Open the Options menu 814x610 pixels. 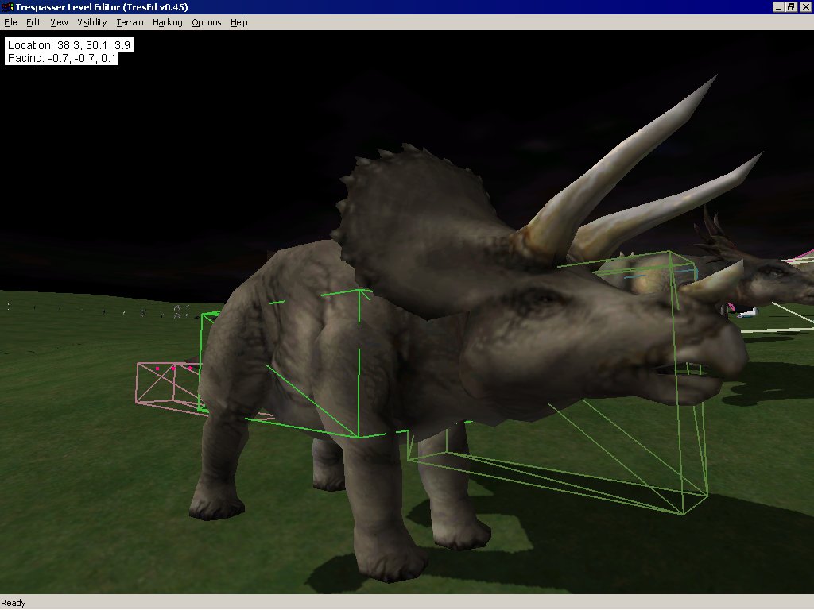206,22
